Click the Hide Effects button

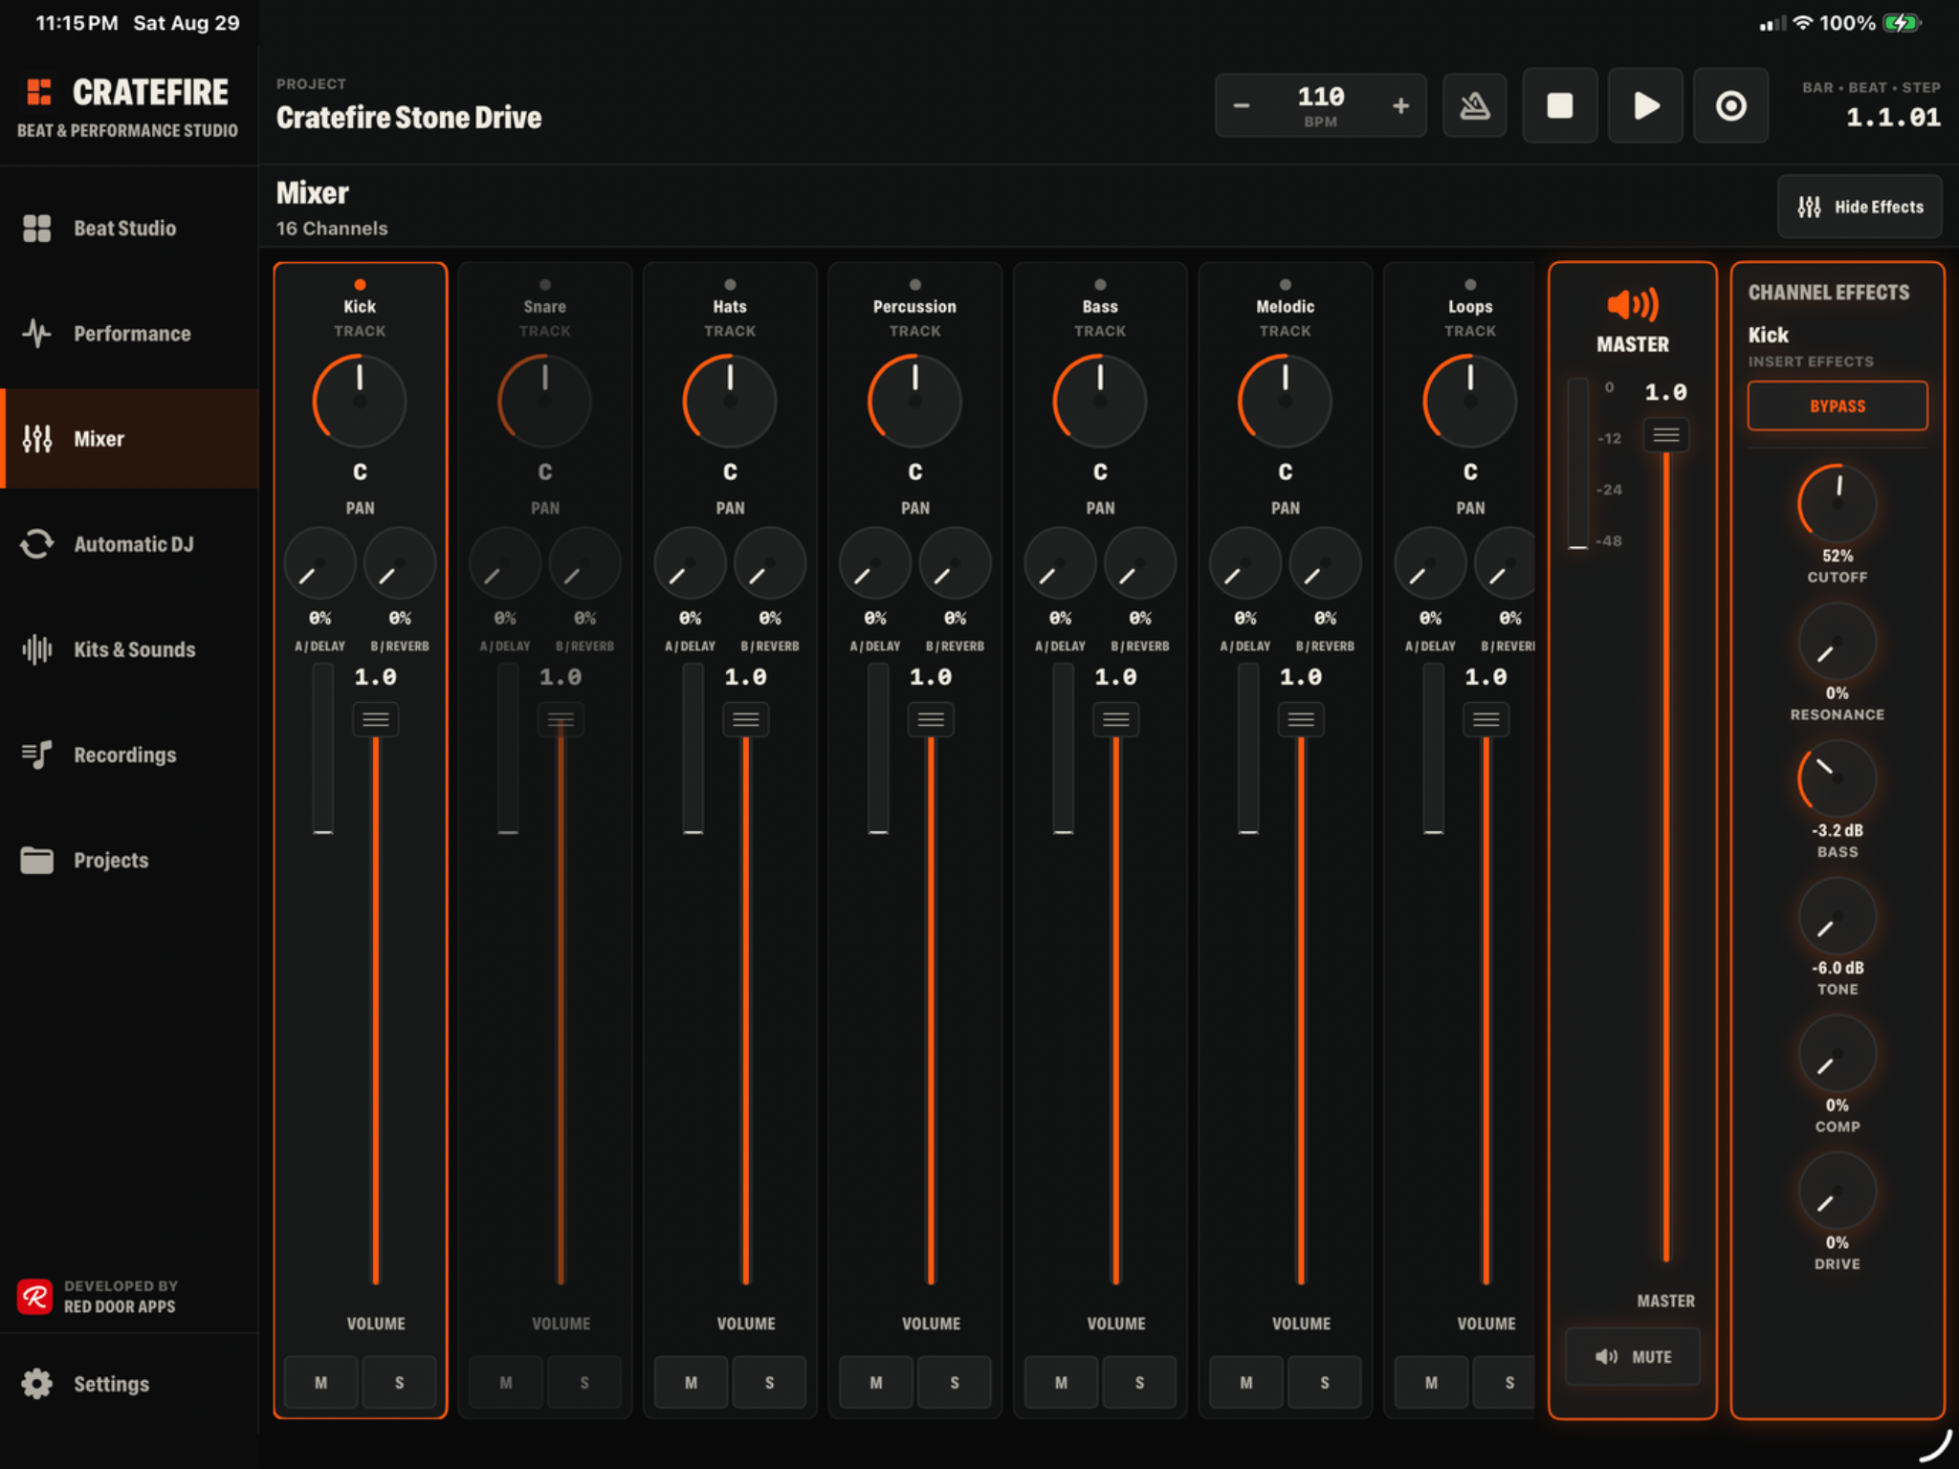click(1860, 207)
